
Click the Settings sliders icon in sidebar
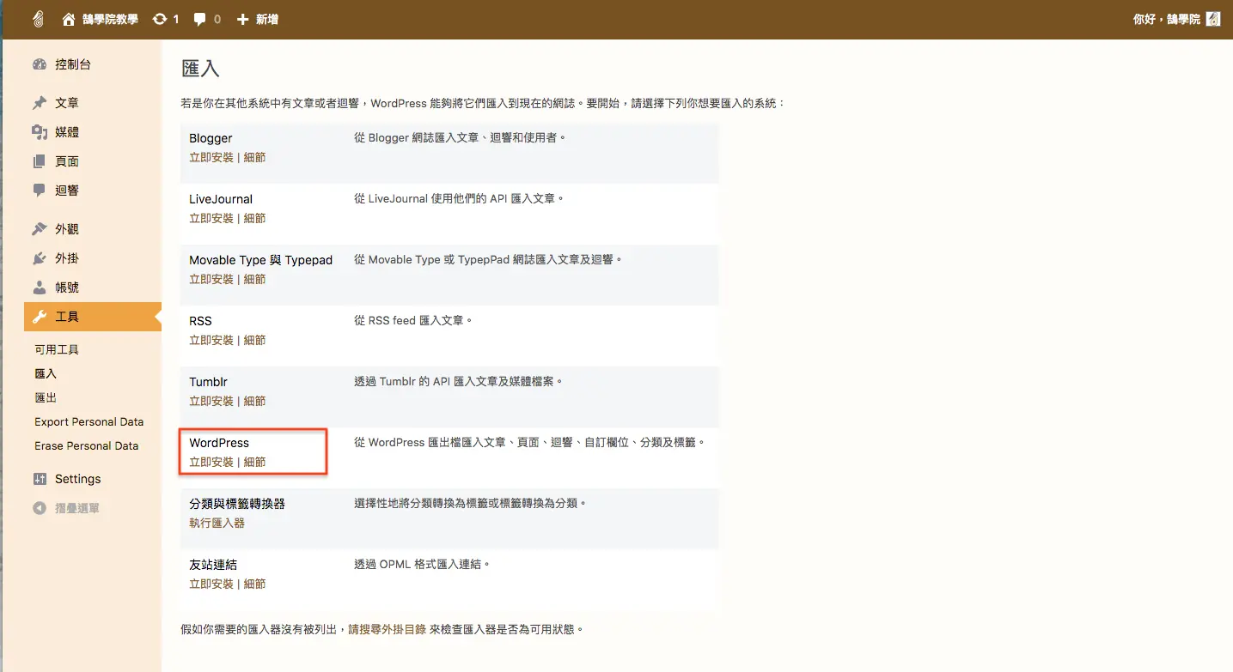tap(40, 479)
